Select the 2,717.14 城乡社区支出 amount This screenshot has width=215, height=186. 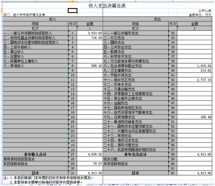tap(195, 80)
